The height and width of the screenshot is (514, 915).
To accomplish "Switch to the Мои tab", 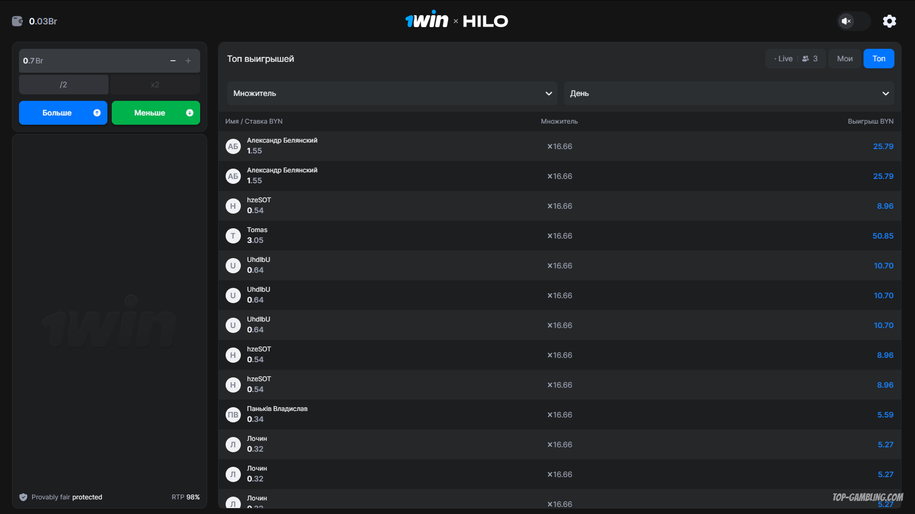I will pyautogui.click(x=844, y=59).
